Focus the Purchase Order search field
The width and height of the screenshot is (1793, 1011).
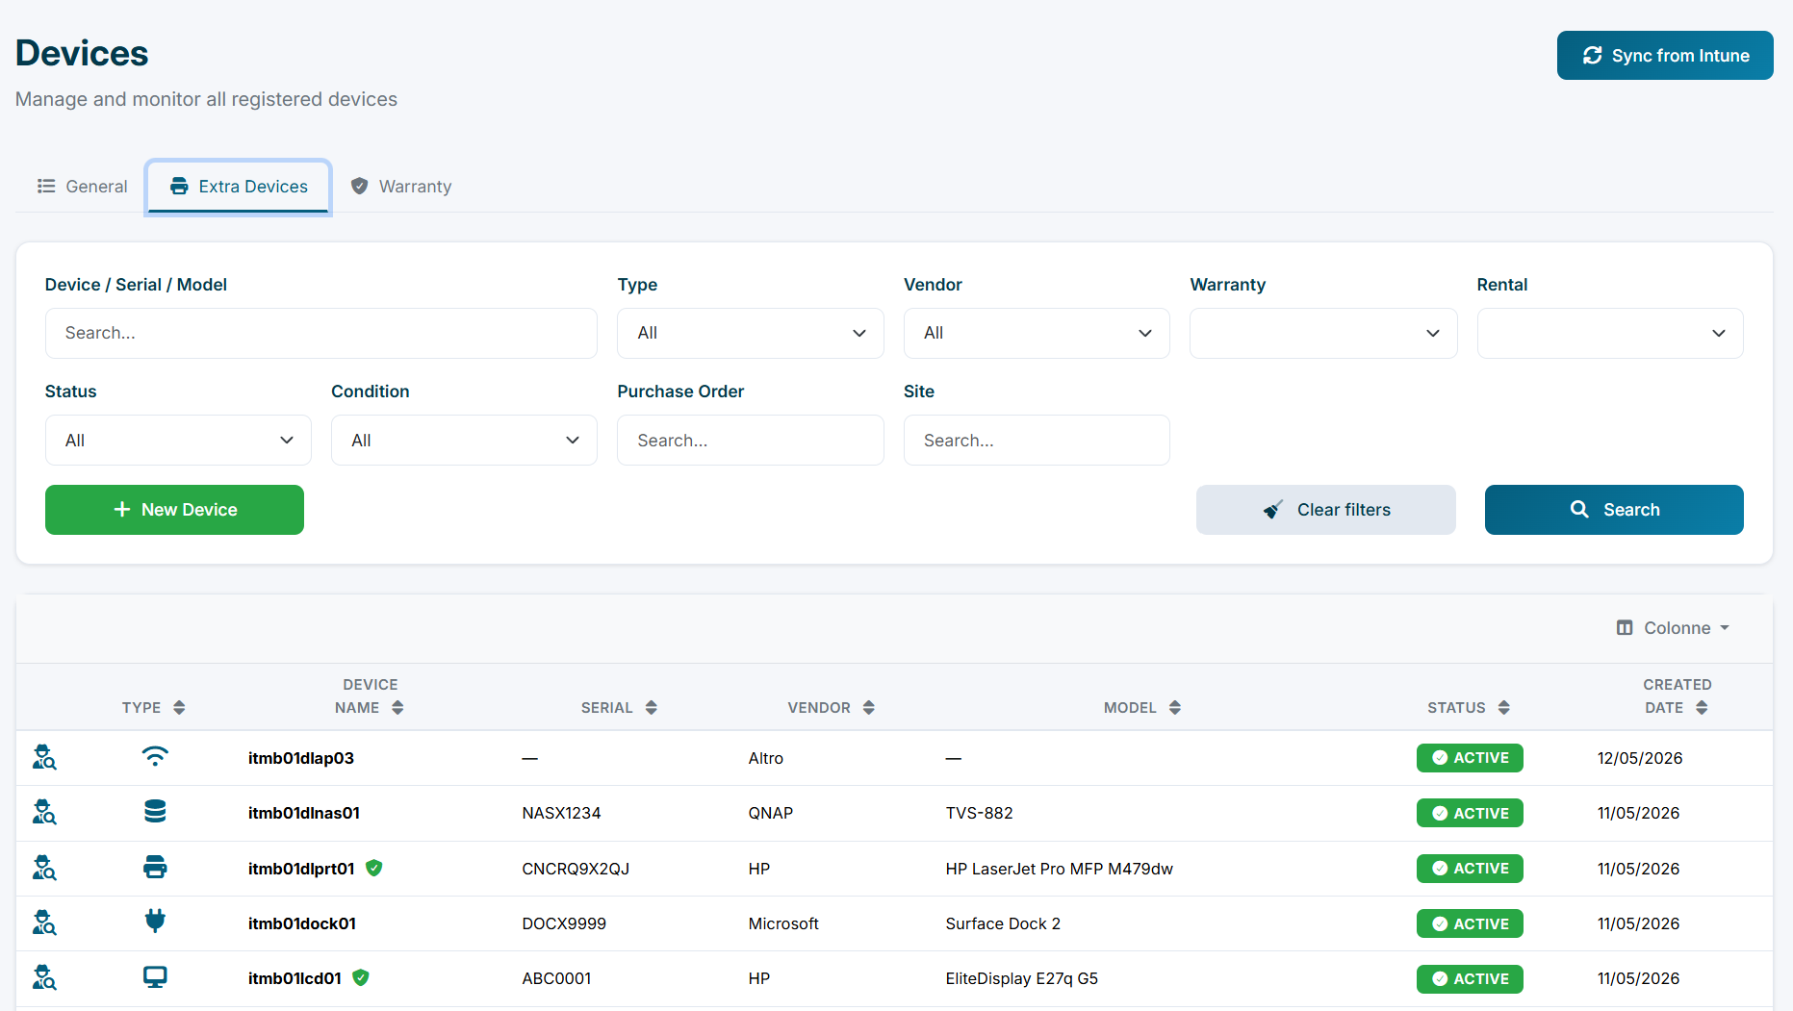(x=751, y=440)
